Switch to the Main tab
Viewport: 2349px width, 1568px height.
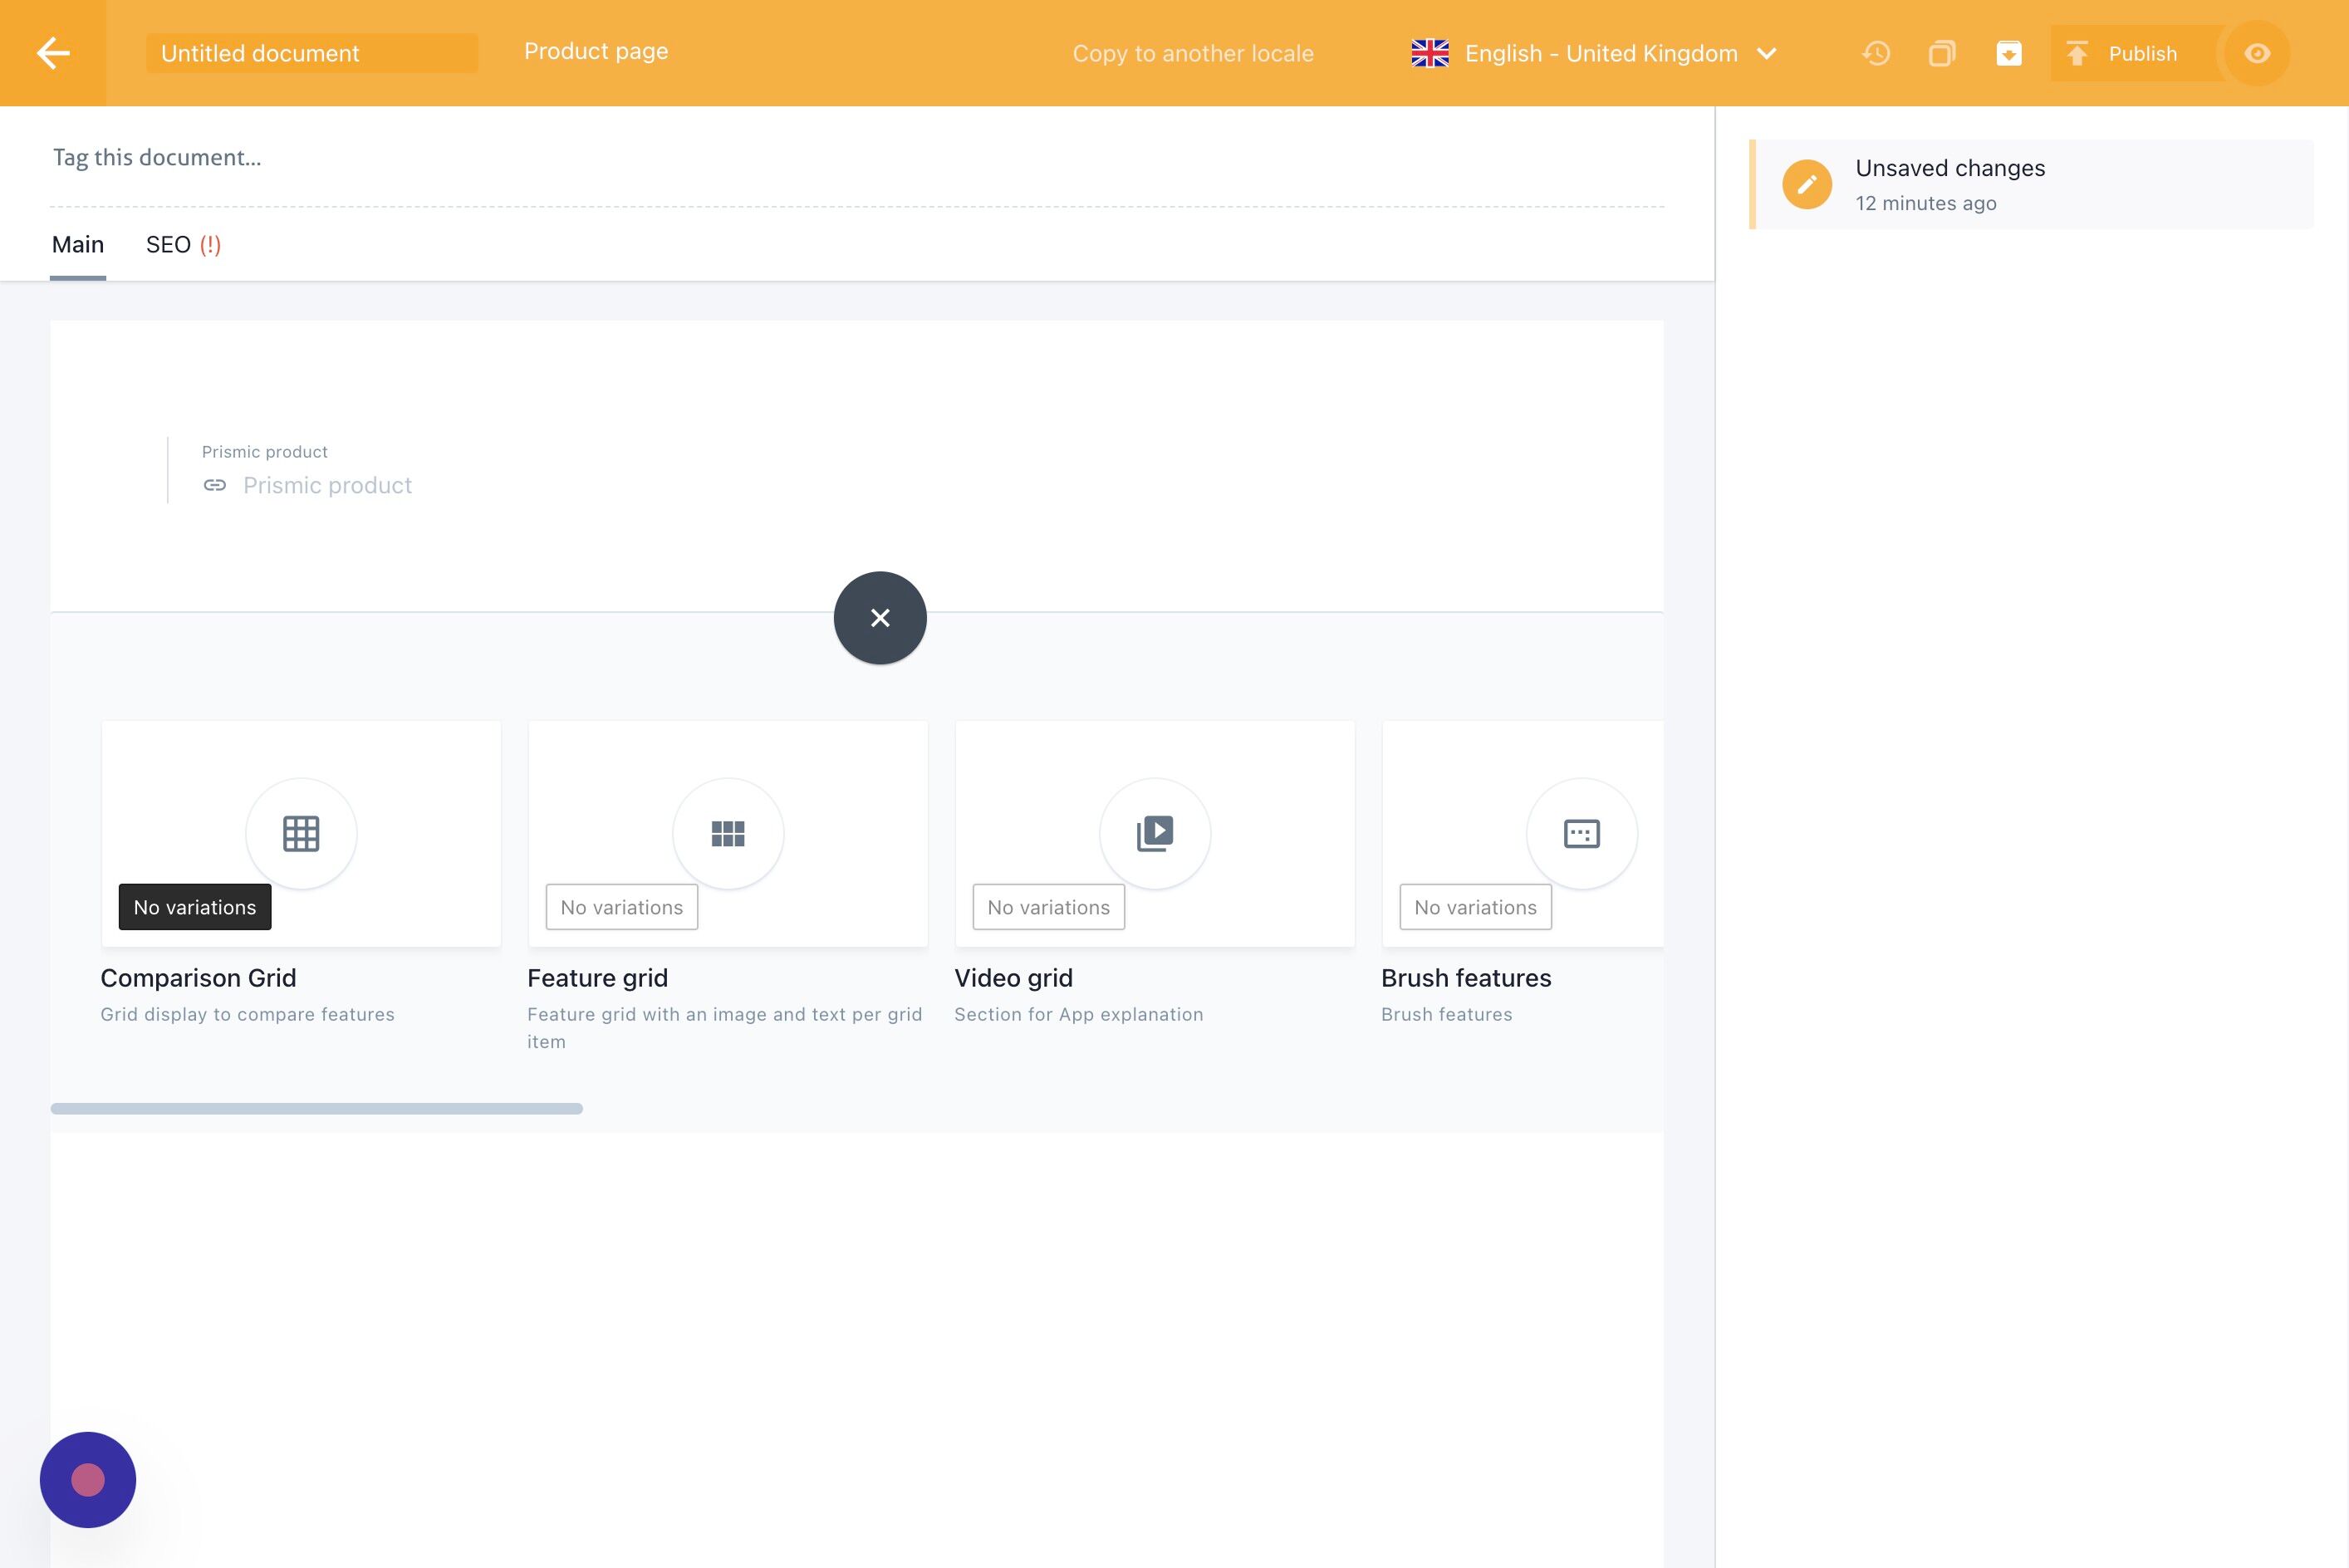point(78,245)
